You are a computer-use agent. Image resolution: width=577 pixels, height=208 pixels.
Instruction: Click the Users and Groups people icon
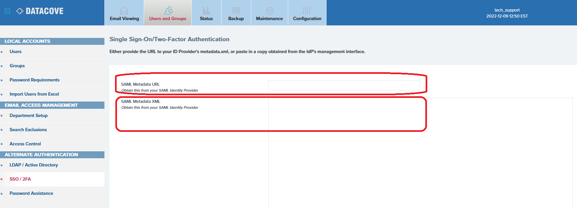pyautogui.click(x=168, y=11)
